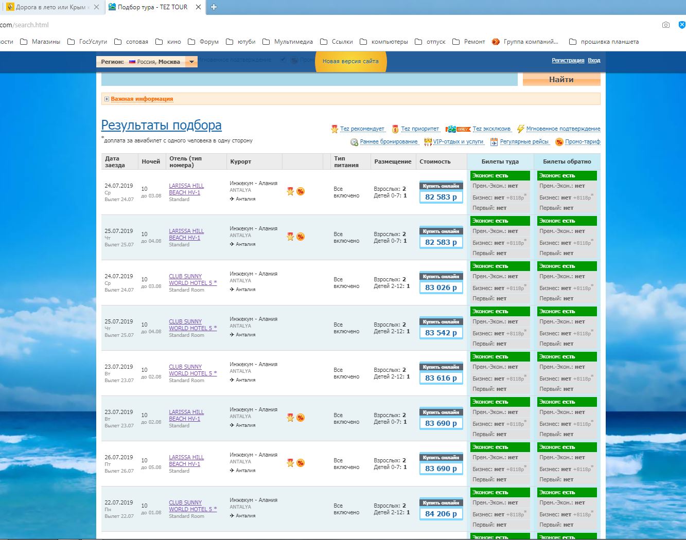Switch to the Дорога в лето или Крым tab

[x=49, y=7]
